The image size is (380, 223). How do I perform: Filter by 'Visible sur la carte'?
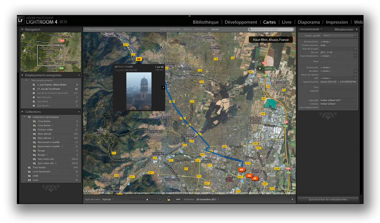tap(170, 29)
